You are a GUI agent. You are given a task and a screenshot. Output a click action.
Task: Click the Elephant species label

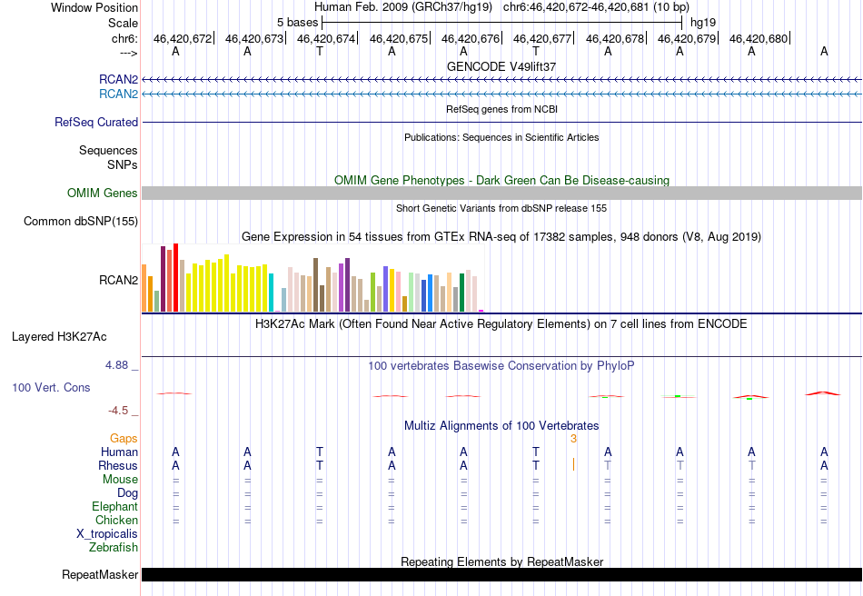tap(114, 506)
